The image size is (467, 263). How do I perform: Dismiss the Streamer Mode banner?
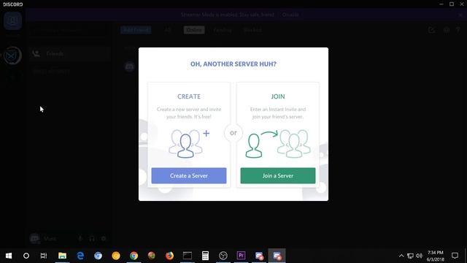(x=460, y=15)
